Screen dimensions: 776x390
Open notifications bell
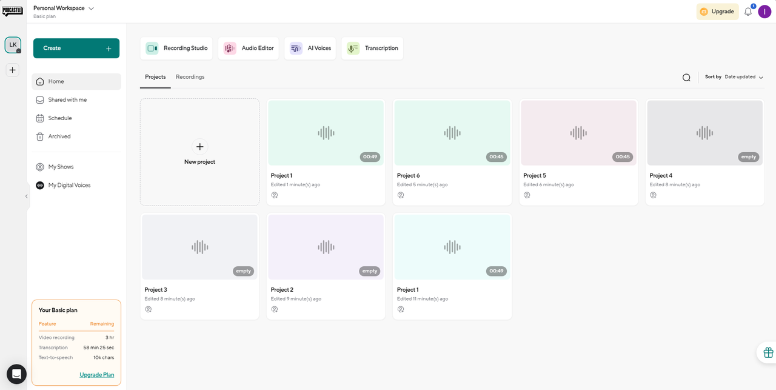(x=748, y=12)
